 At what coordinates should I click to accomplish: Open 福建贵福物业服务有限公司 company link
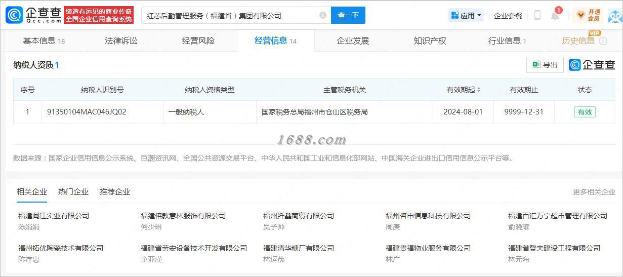(x=428, y=248)
